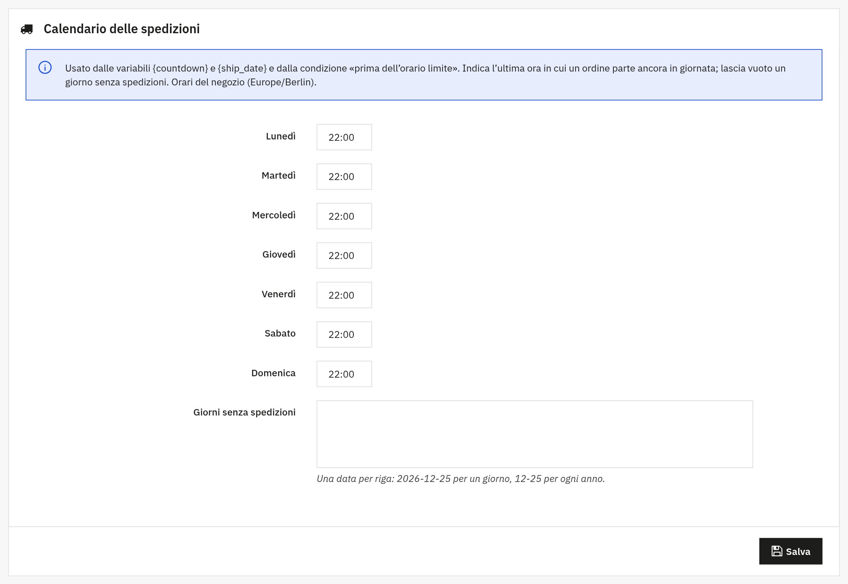This screenshot has height=584, width=848.
Task: Click the blue info notice text
Action: (x=425, y=75)
